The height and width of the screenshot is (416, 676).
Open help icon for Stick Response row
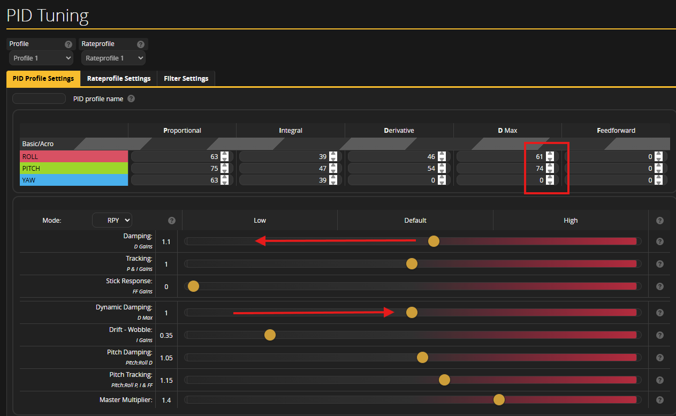coord(659,286)
